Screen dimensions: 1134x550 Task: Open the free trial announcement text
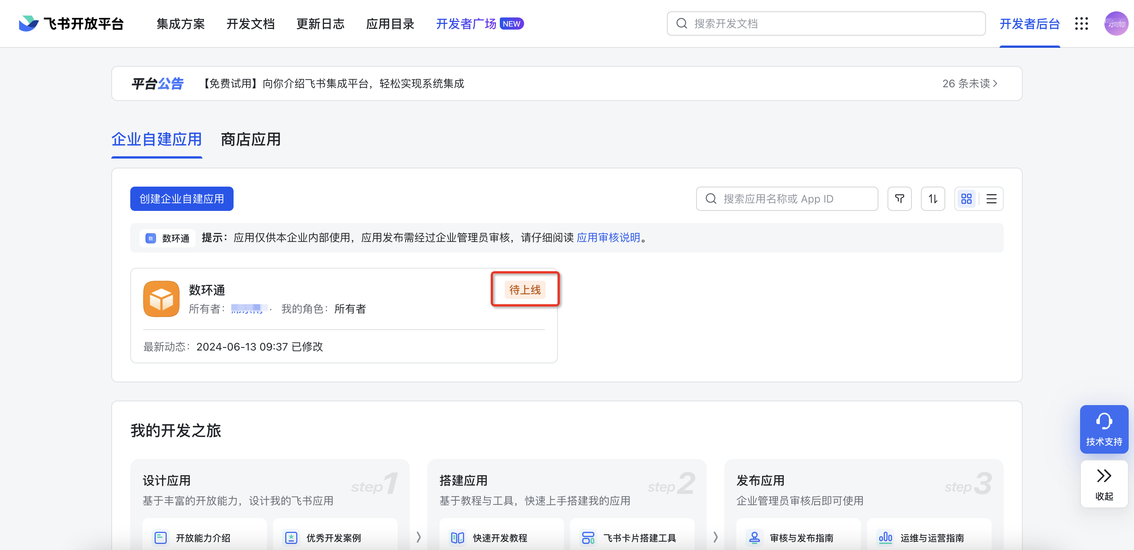(332, 83)
